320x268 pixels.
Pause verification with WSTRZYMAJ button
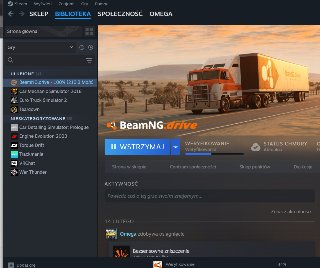click(137, 147)
